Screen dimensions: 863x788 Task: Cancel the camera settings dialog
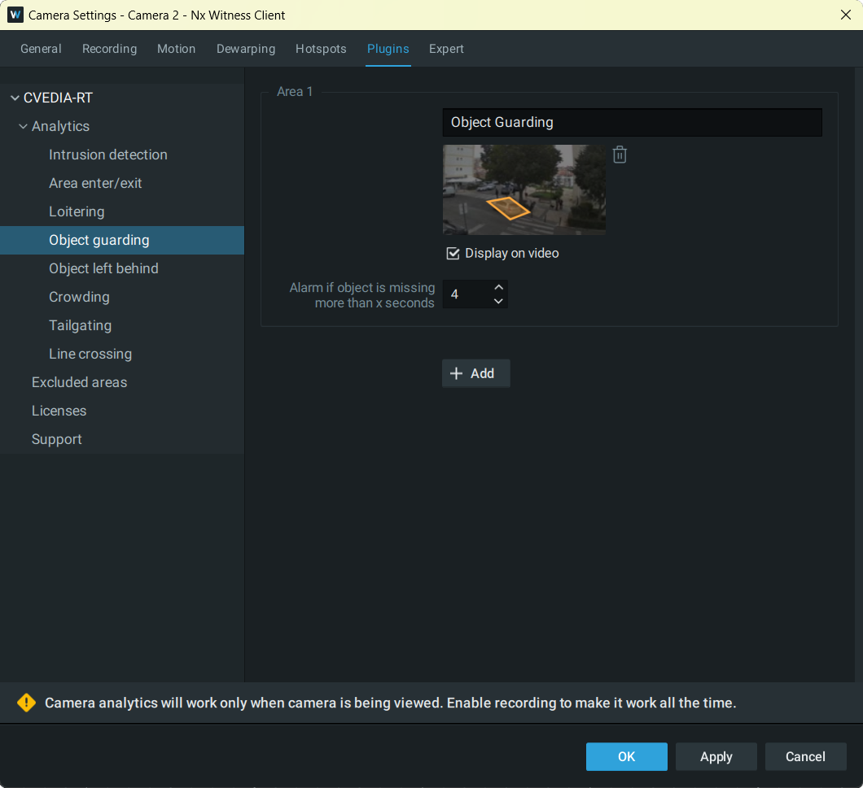(x=805, y=756)
